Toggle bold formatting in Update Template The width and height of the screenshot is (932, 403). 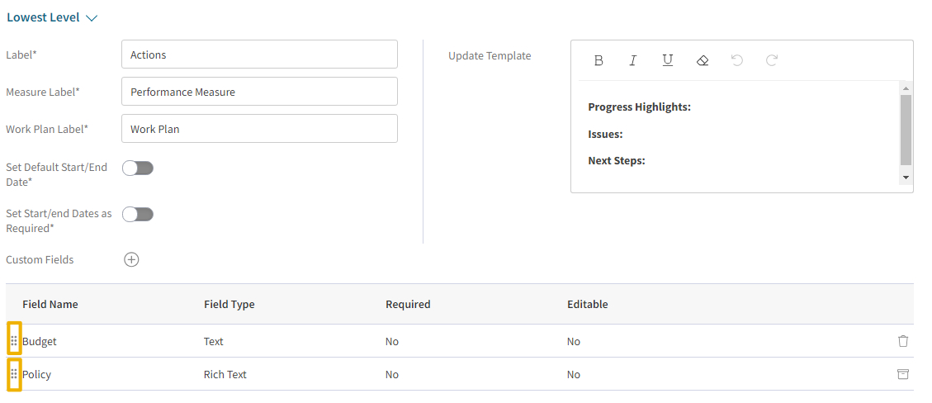click(598, 60)
